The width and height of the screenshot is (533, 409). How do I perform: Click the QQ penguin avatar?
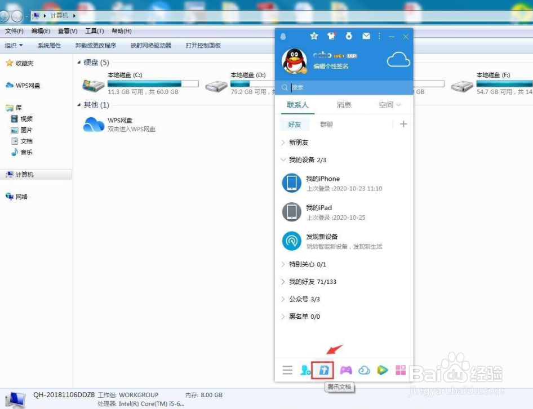coord(294,61)
